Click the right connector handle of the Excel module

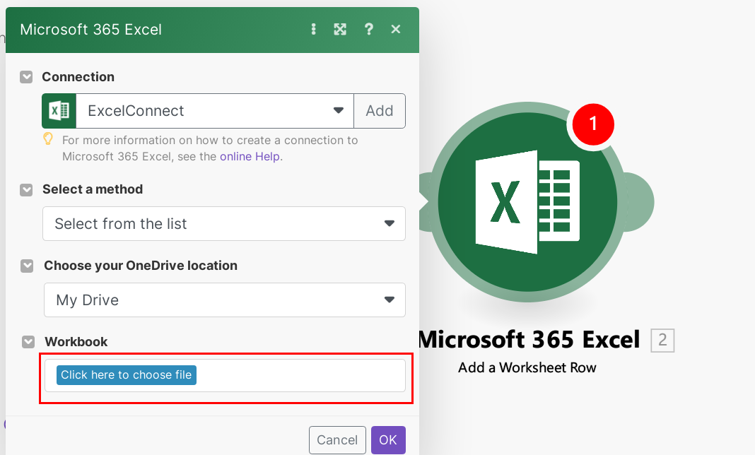click(639, 202)
